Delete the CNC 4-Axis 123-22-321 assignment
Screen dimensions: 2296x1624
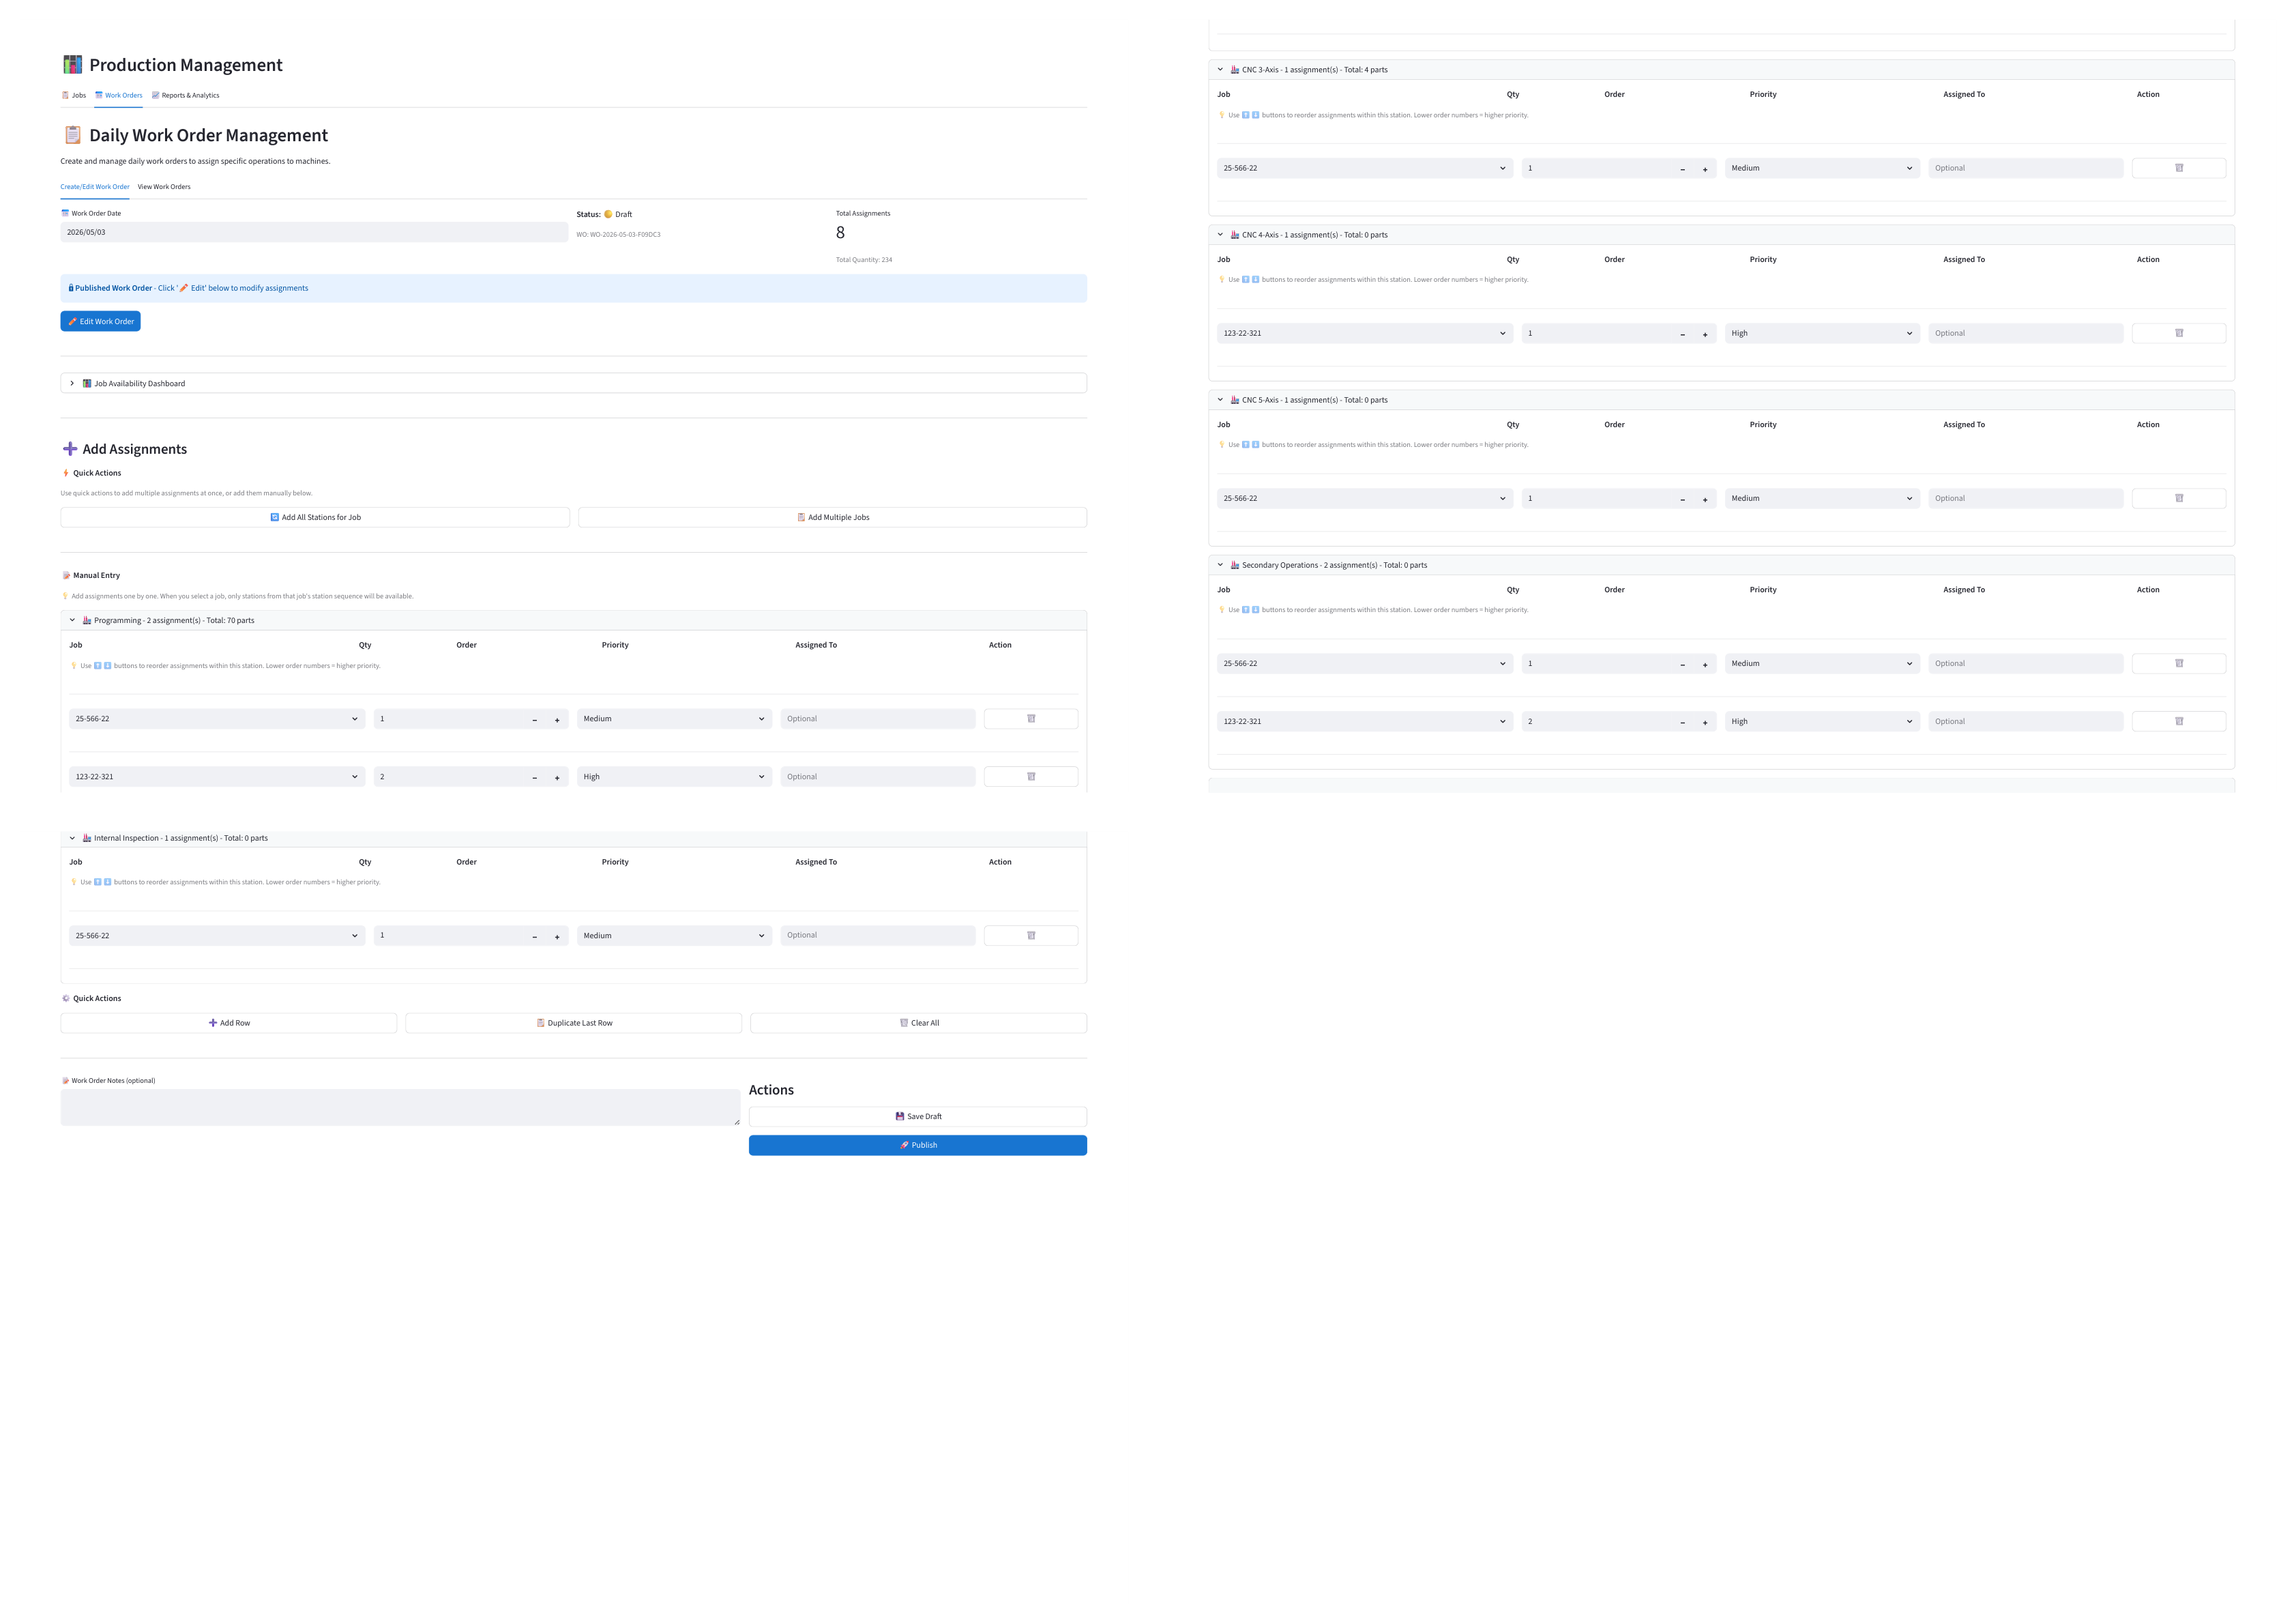(2178, 333)
